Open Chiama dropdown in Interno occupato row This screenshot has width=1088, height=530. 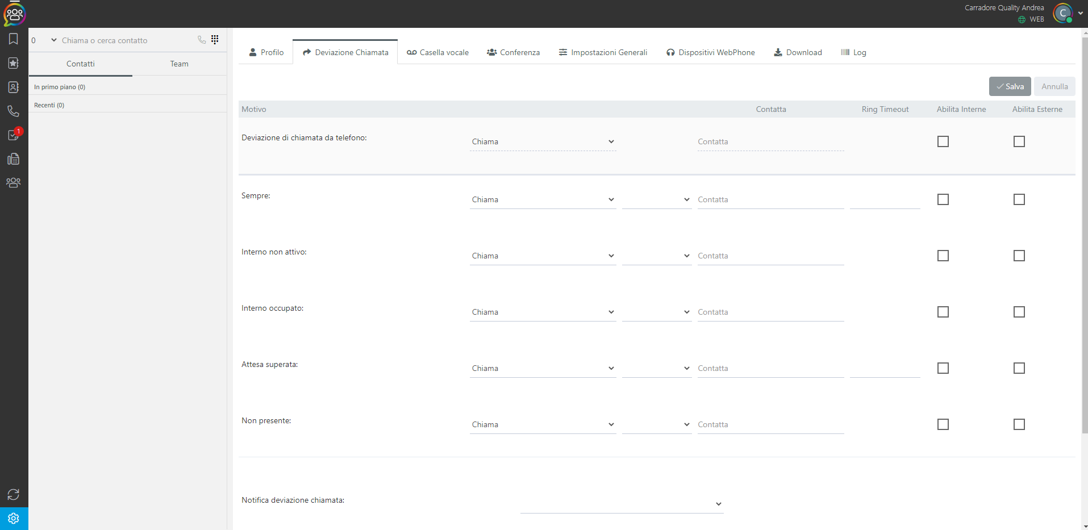(x=543, y=312)
